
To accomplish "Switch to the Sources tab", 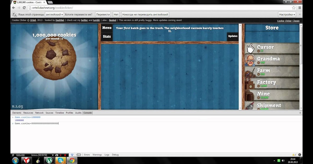I will 49,113.
